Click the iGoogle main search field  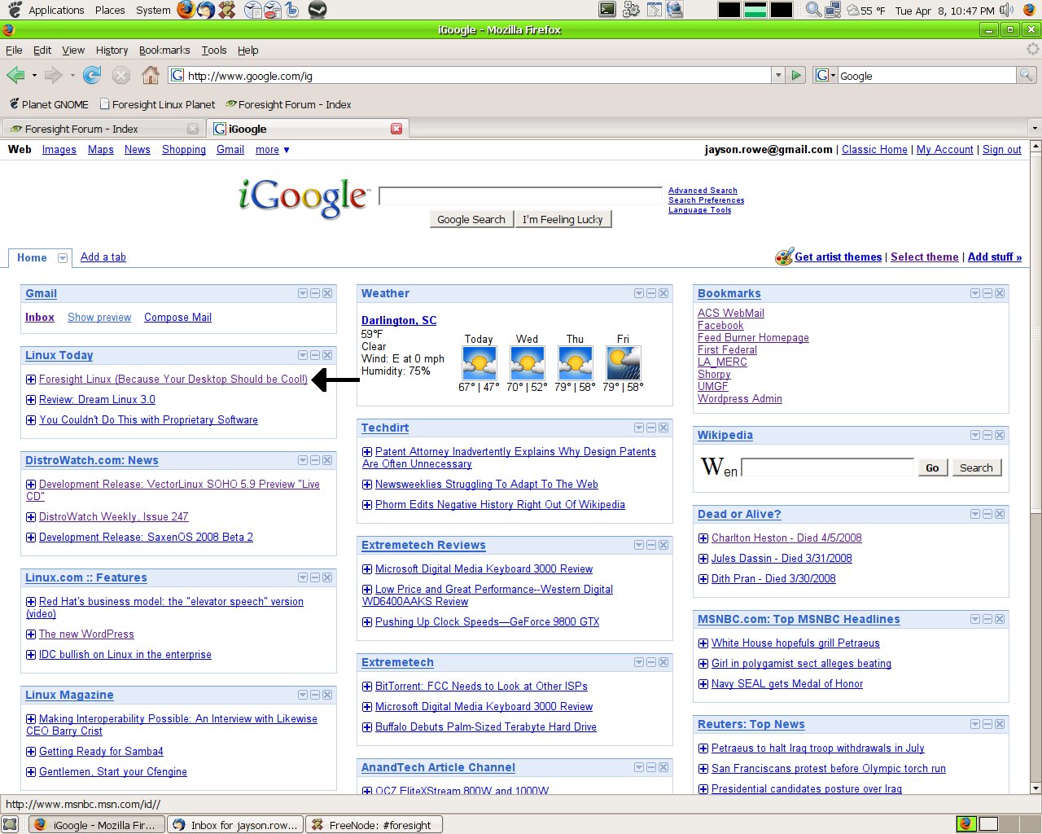click(x=521, y=196)
